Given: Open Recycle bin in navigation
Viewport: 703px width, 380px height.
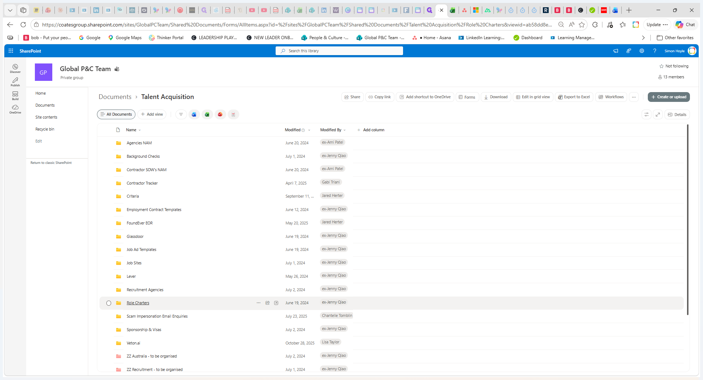Looking at the screenshot, I should click(45, 129).
